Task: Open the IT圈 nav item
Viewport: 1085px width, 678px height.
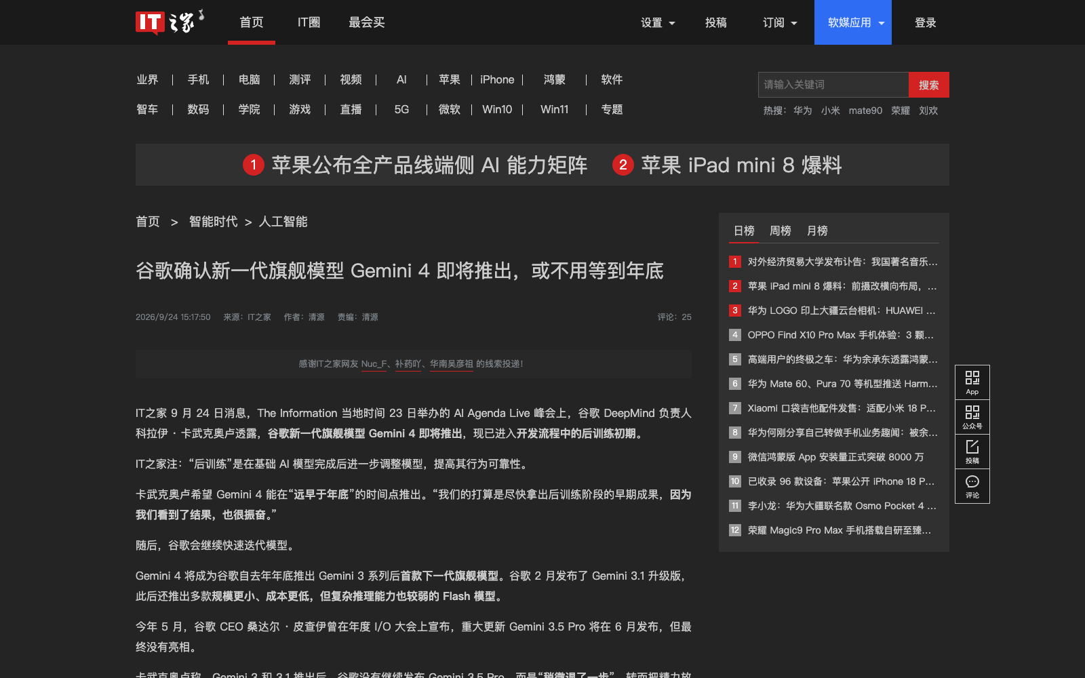Action: (309, 22)
